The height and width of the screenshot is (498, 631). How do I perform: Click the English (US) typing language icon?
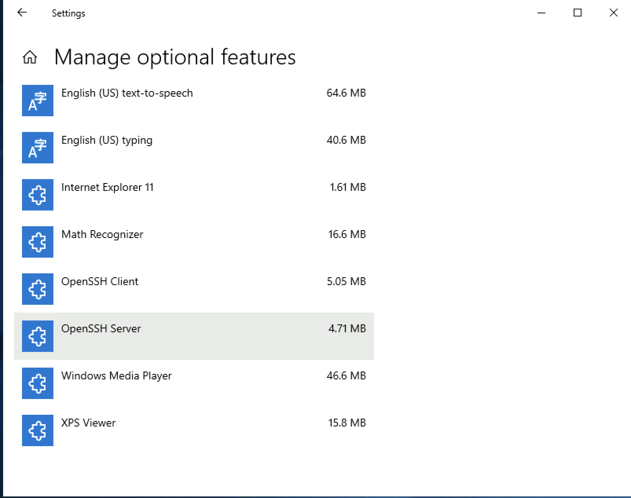point(38,148)
